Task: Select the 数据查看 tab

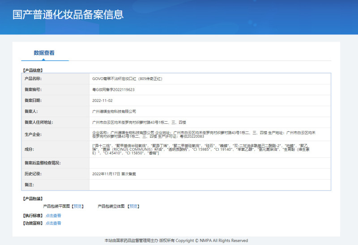Action: click(x=44, y=53)
